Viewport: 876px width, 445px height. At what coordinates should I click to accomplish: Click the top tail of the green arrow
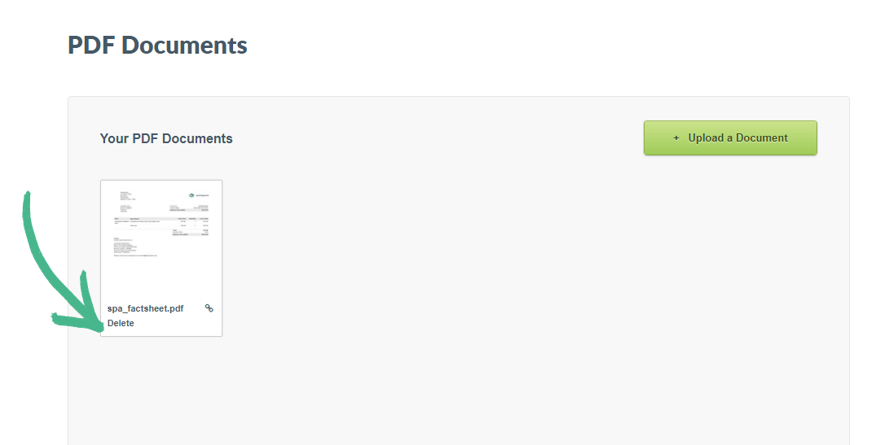(x=27, y=195)
